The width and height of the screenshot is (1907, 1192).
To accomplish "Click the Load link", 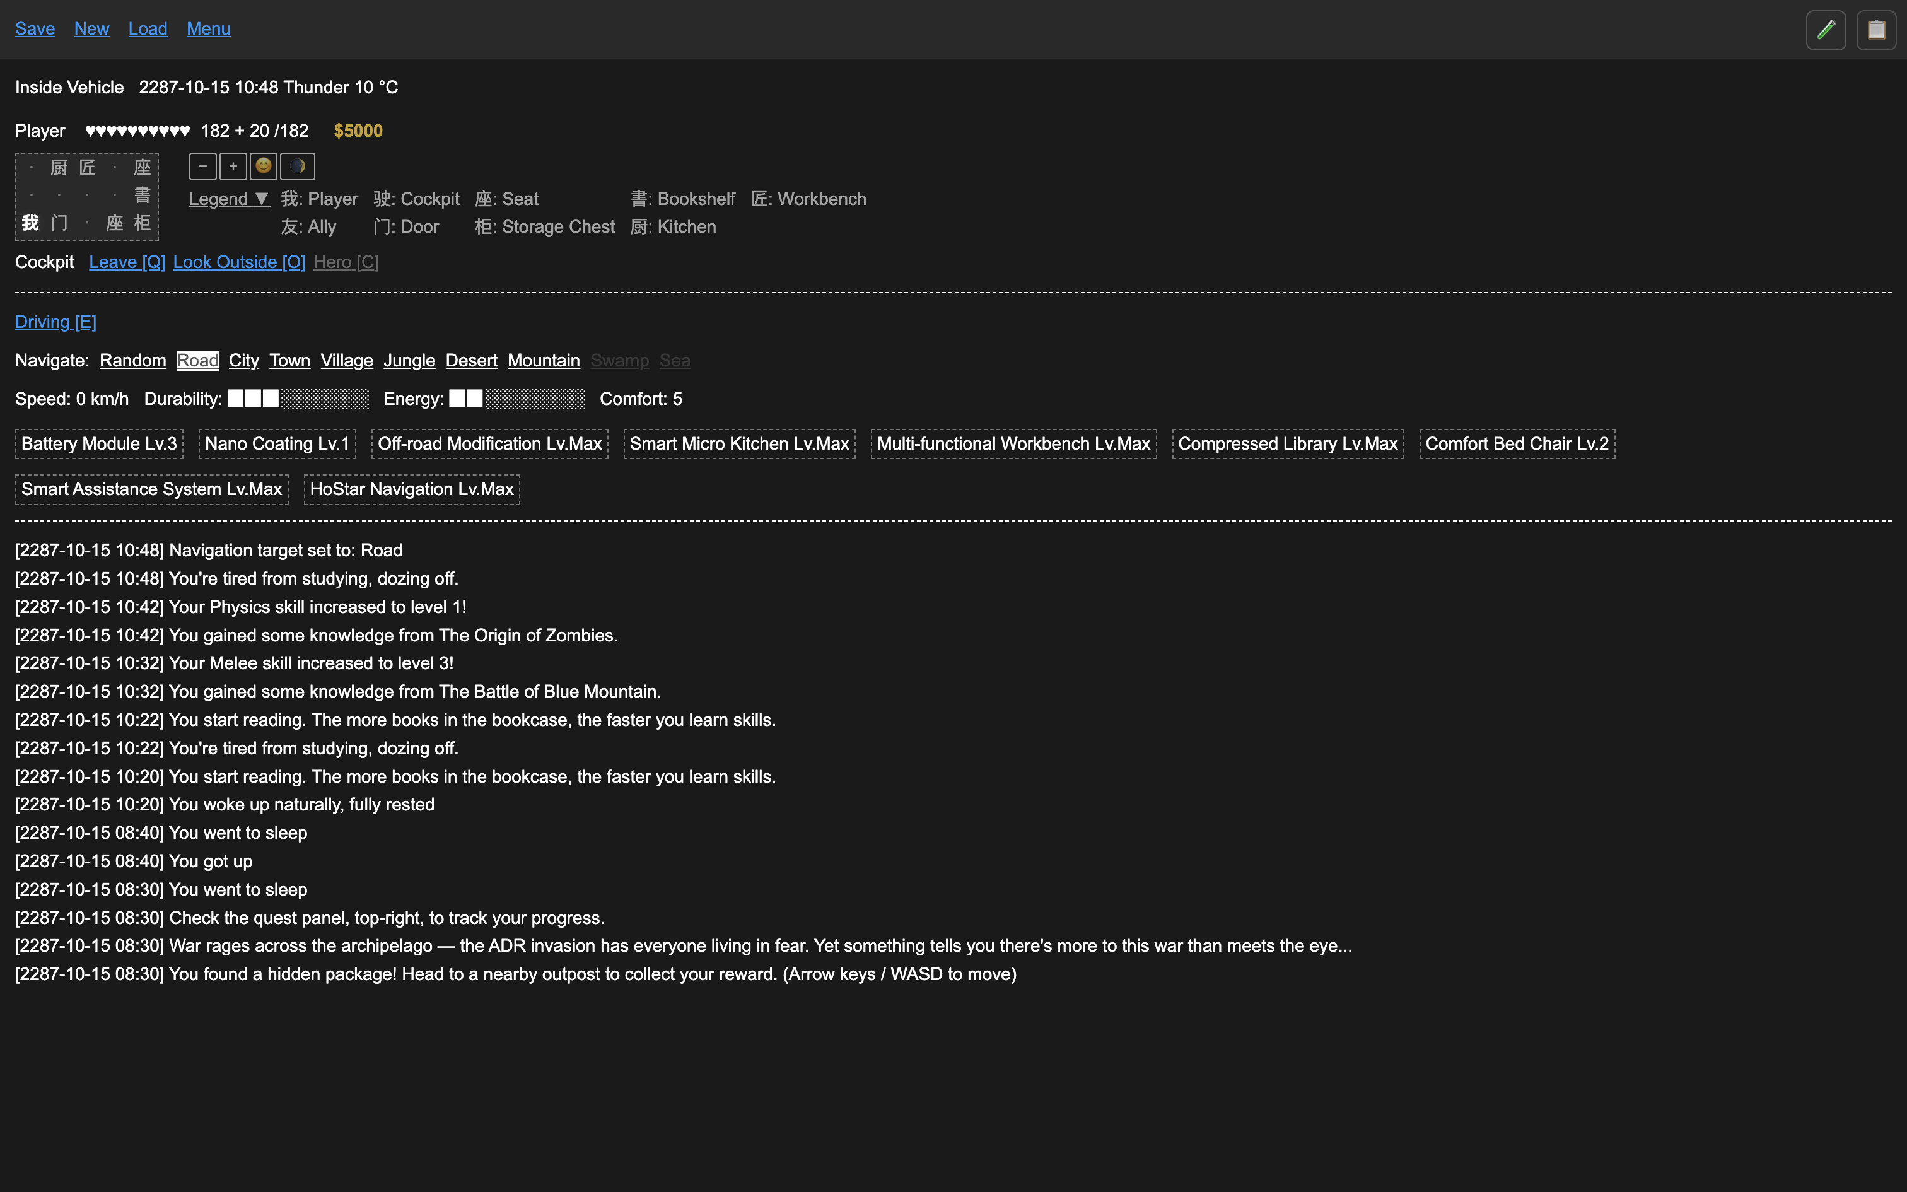I will [x=148, y=28].
